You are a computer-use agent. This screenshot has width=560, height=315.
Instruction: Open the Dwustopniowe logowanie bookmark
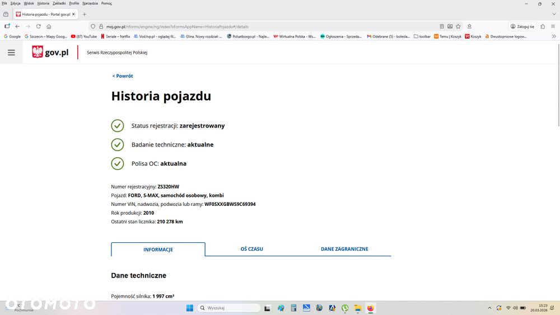pos(506,36)
